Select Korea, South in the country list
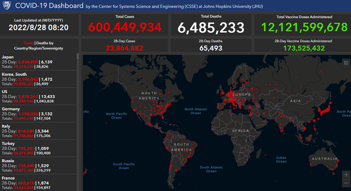The width and height of the screenshot is (351, 191). [x=14, y=74]
